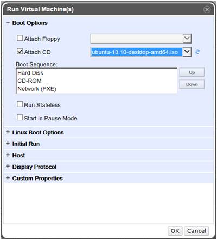Image resolution: width=217 pixels, height=240 pixels.
Task: Tick the Start in Pause Mode checkbox
Action: click(x=20, y=118)
